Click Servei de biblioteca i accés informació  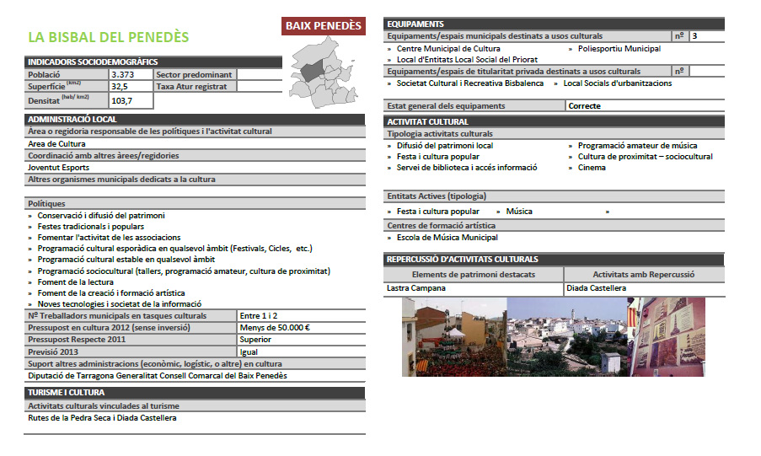click(467, 168)
